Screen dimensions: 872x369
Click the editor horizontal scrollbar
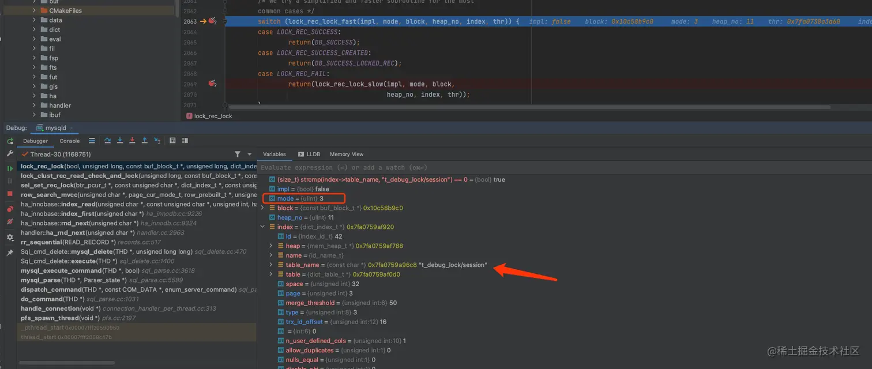(529, 107)
